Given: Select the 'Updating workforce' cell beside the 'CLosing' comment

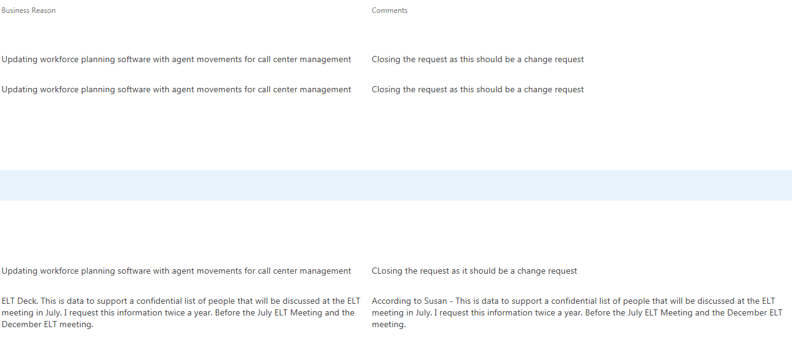Looking at the screenshot, I should [177, 271].
